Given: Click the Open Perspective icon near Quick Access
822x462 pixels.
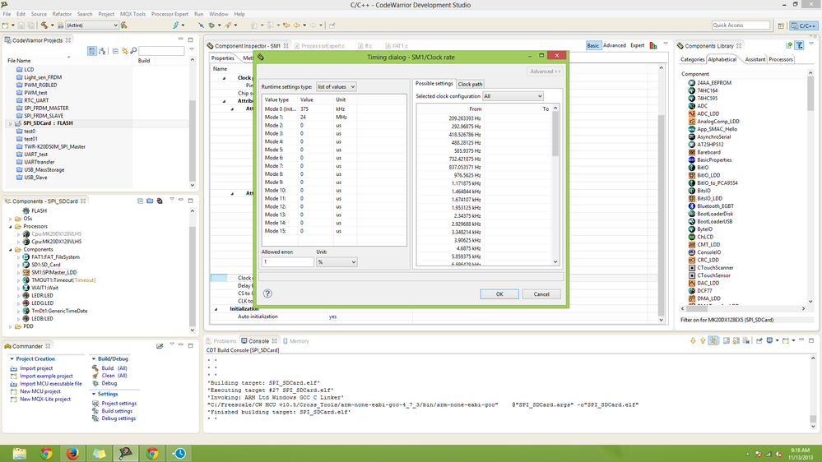Looking at the screenshot, I should (x=781, y=25).
